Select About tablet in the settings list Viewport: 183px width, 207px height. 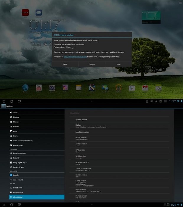[37, 197]
